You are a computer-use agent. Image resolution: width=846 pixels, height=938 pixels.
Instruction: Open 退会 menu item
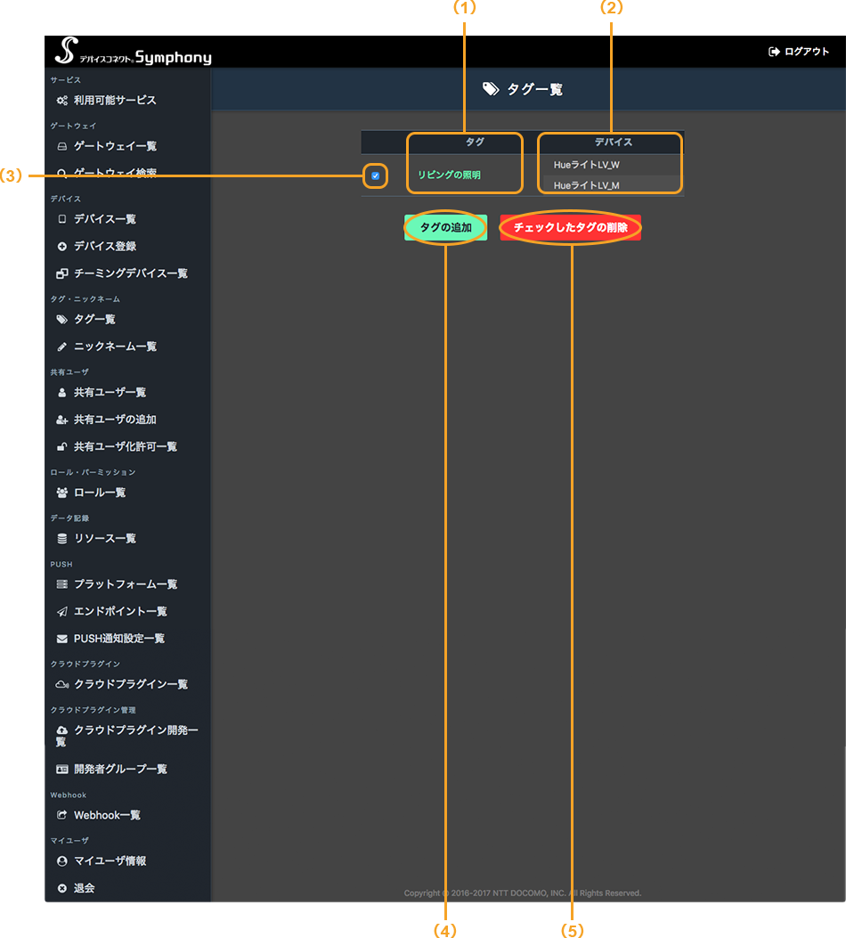click(84, 888)
